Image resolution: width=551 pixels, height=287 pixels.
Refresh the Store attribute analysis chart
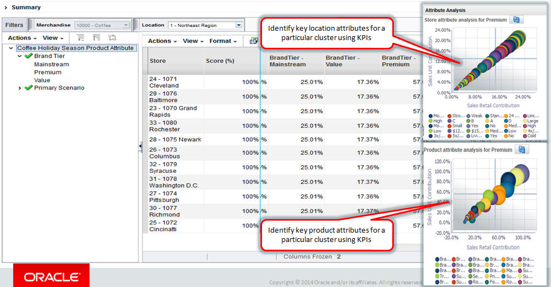(x=516, y=20)
